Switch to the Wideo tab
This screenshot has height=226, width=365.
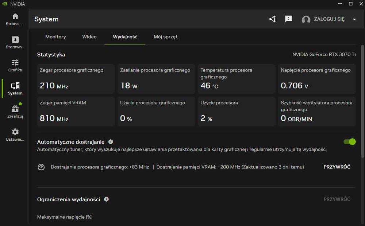pos(89,37)
